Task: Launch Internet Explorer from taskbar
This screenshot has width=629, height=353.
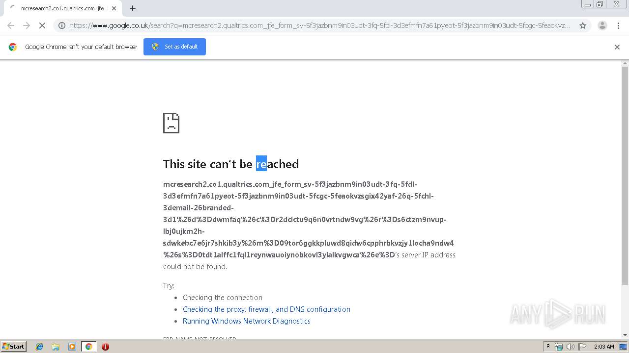Action: (39, 347)
